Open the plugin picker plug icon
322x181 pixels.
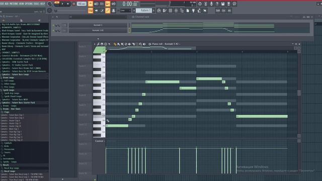pos(193,11)
